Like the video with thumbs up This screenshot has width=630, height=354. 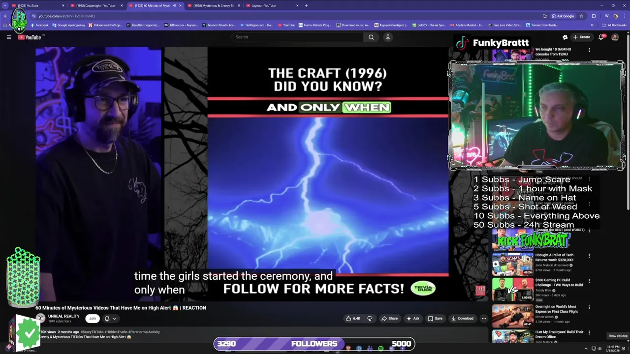(x=353, y=318)
